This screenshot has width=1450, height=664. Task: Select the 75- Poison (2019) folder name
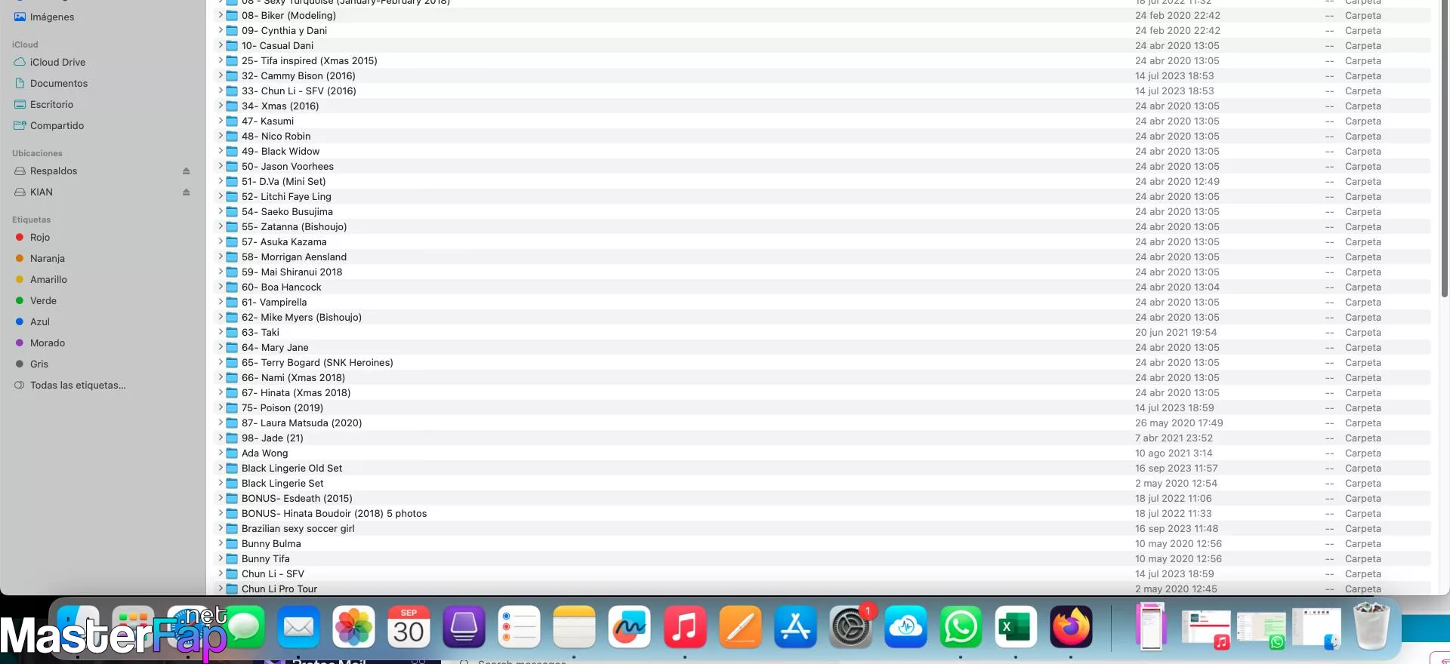pyautogui.click(x=282, y=407)
